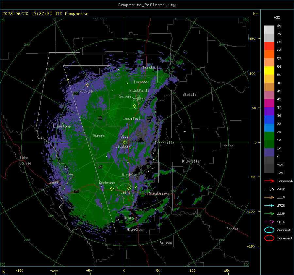Select the 54 dBZ yellow color swatch
Screen dimensions: 294x275
[x=269, y=70]
